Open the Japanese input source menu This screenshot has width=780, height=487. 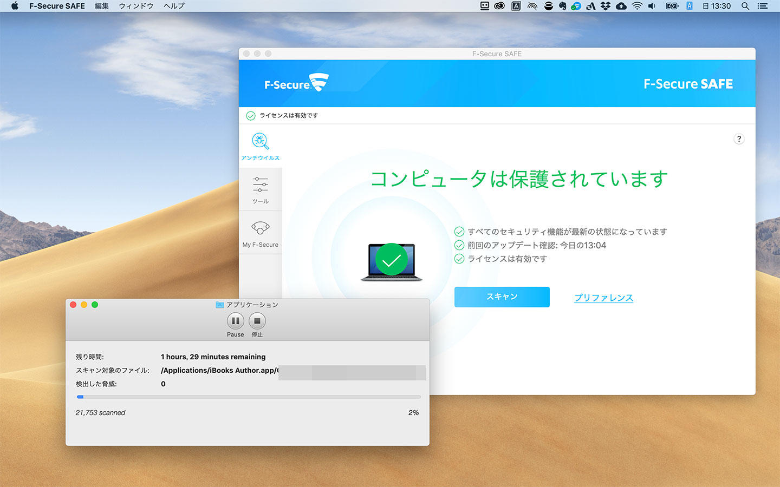click(690, 6)
